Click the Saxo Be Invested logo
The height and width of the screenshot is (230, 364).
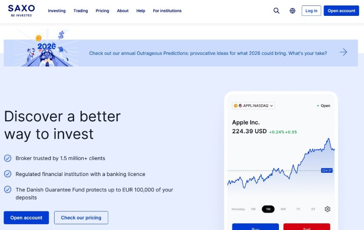[x=21, y=10]
